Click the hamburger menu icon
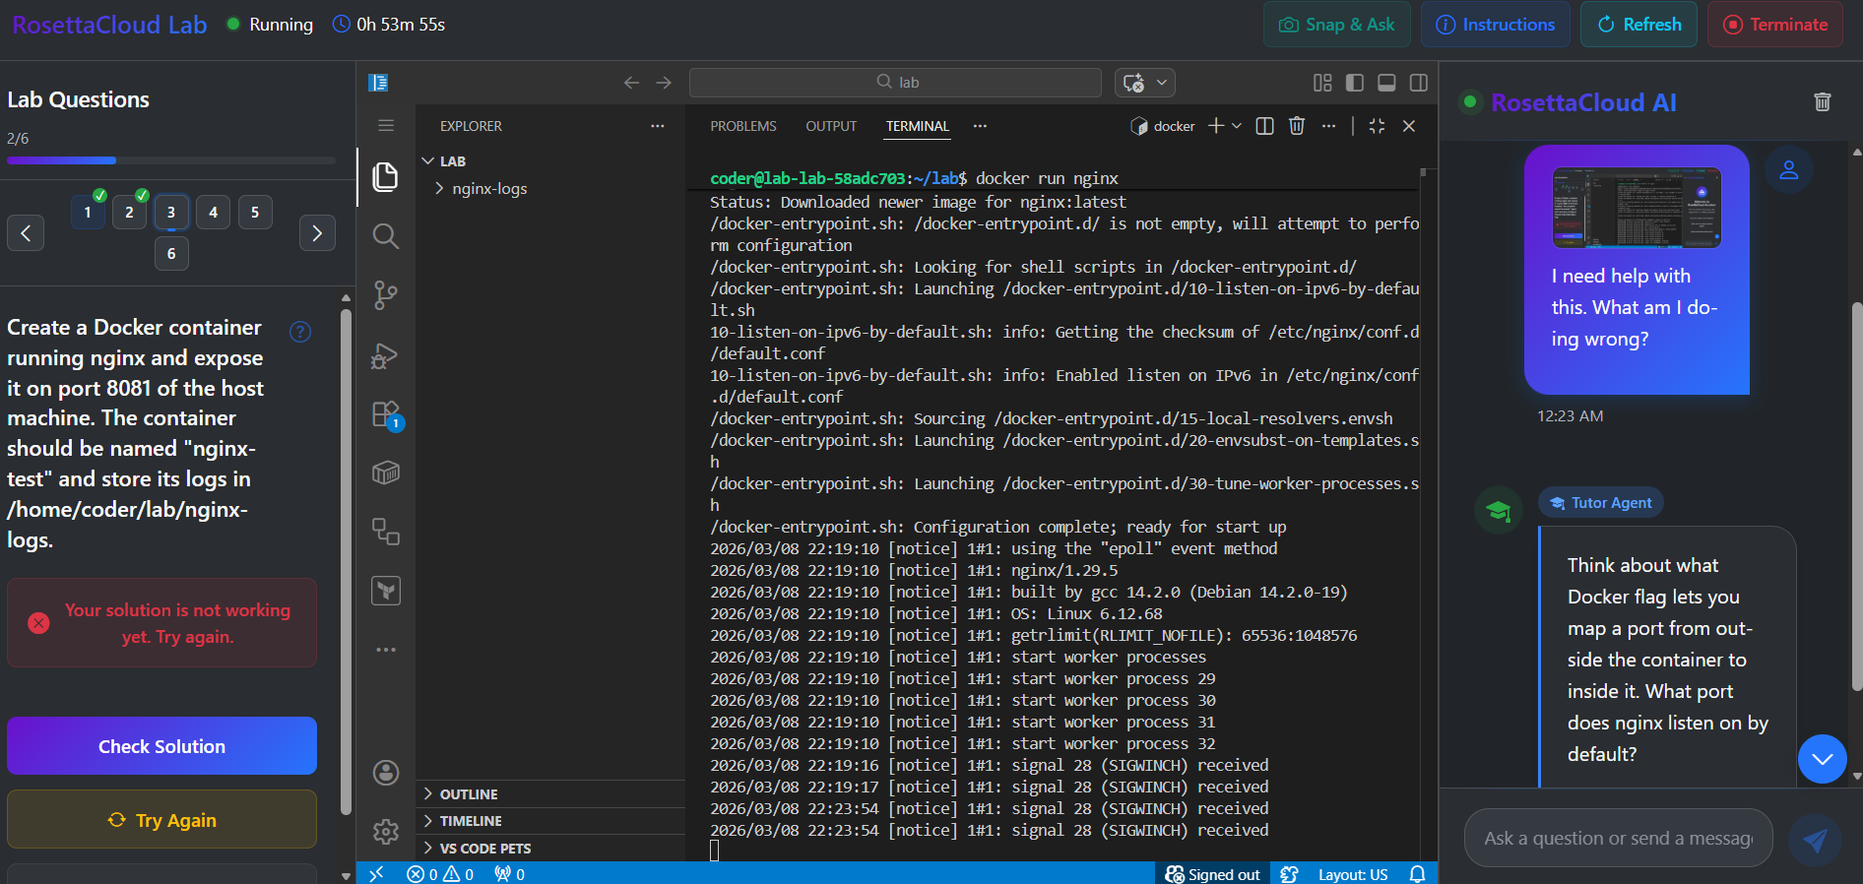 (386, 125)
